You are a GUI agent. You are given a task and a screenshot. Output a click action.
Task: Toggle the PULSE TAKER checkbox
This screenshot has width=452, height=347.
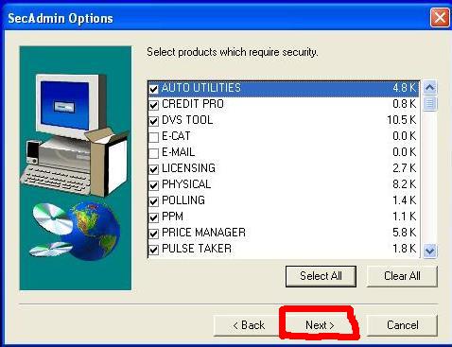153,250
